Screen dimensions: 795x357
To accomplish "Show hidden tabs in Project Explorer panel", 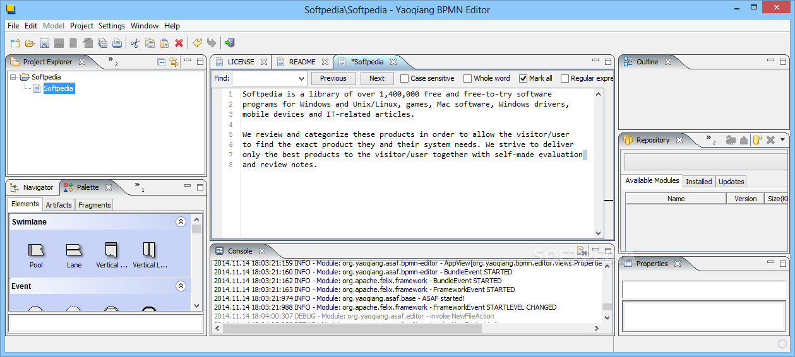I will click(x=112, y=61).
